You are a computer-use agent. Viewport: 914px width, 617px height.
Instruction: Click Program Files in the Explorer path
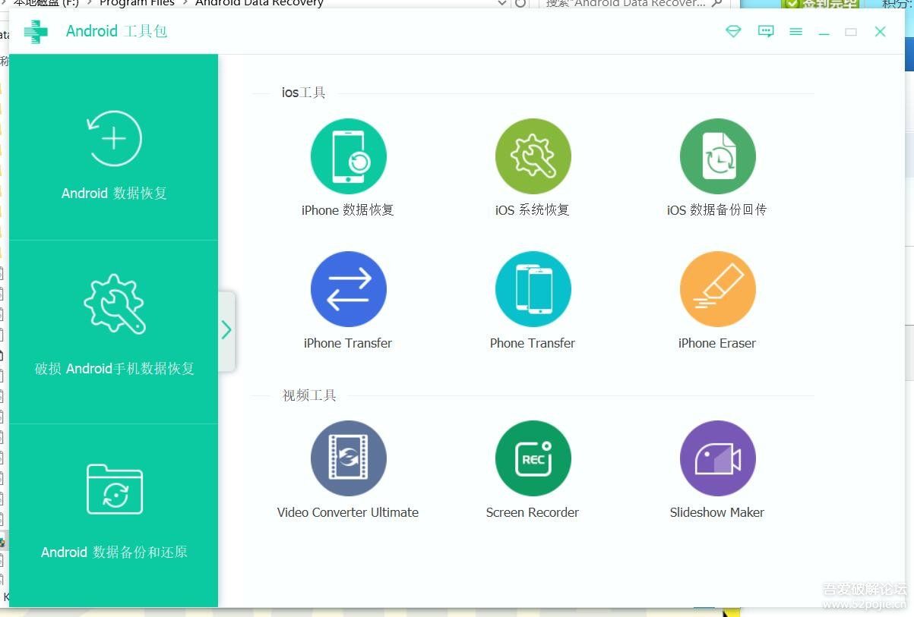tap(138, 4)
